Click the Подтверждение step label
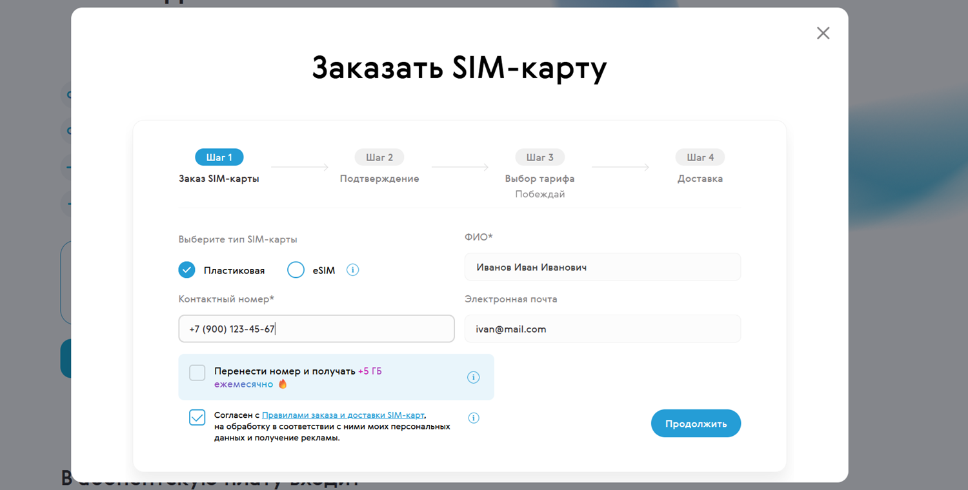This screenshot has width=968, height=490. (x=379, y=179)
